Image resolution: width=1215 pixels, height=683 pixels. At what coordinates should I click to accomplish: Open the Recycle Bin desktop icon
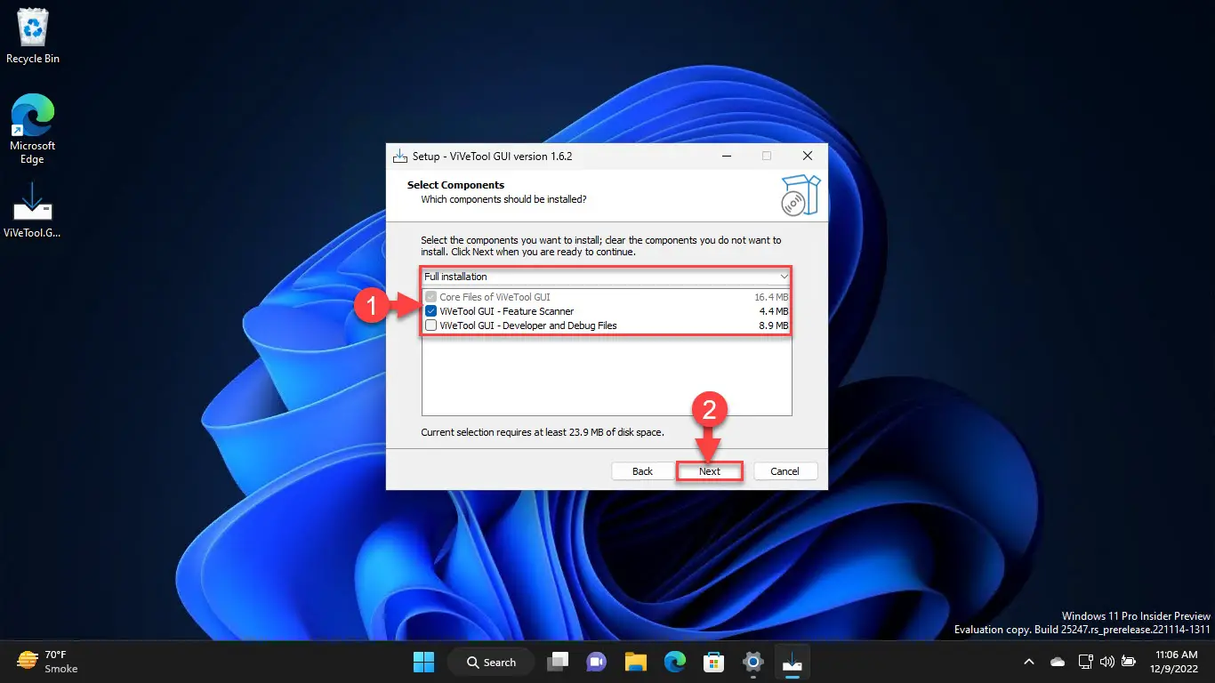32,36
